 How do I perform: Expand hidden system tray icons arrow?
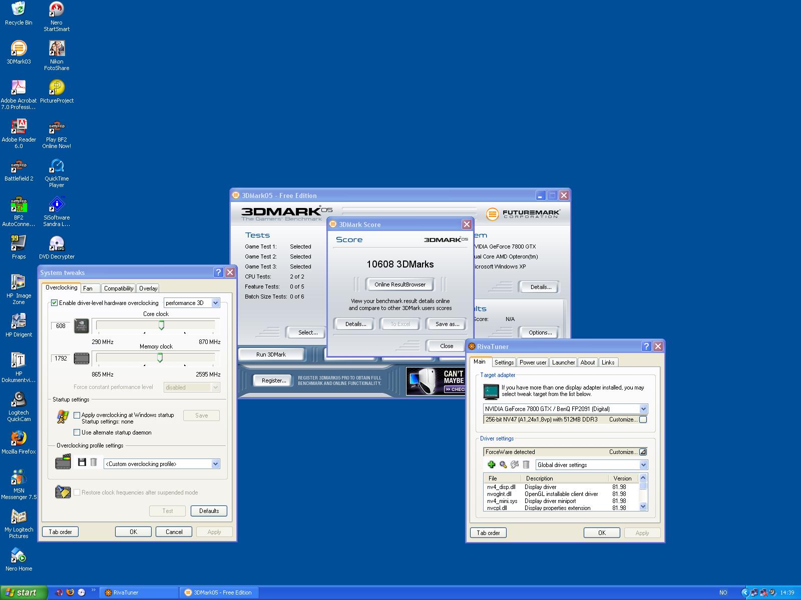(745, 592)
